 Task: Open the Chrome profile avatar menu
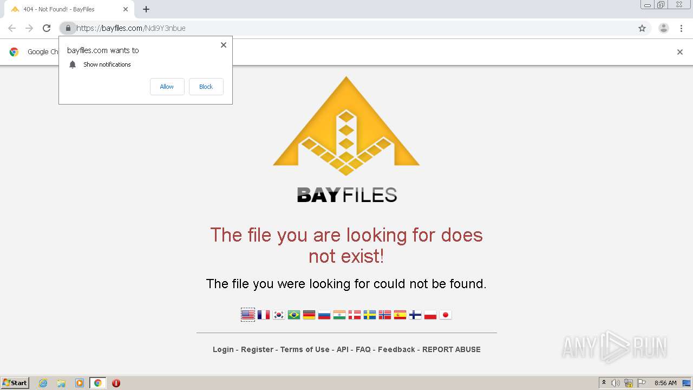[x=664, y=28]
